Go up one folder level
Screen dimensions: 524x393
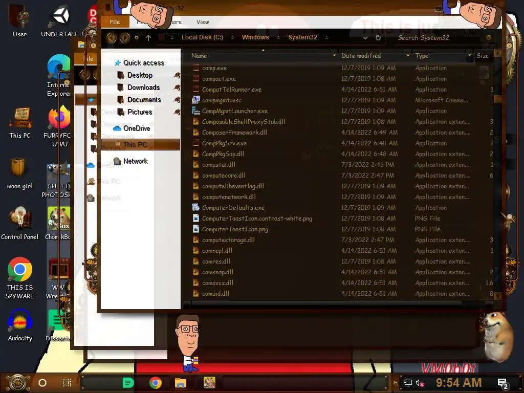[148, 38]
